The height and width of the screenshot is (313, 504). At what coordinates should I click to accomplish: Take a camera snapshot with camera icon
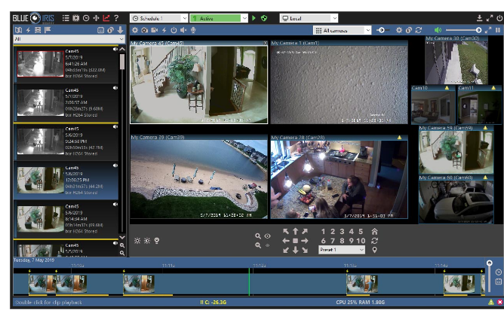click(x=144, y=30)
